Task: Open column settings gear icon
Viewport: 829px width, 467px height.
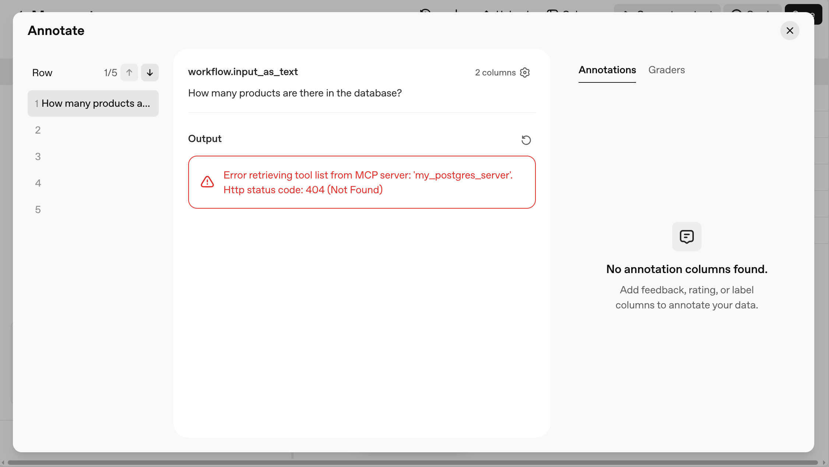Action: point(525,72)
